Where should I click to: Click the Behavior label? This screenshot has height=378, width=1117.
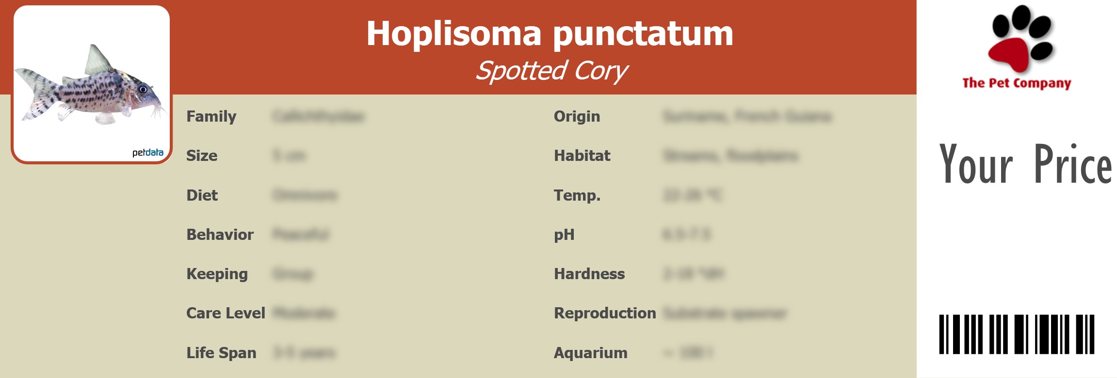pos(220,235)
